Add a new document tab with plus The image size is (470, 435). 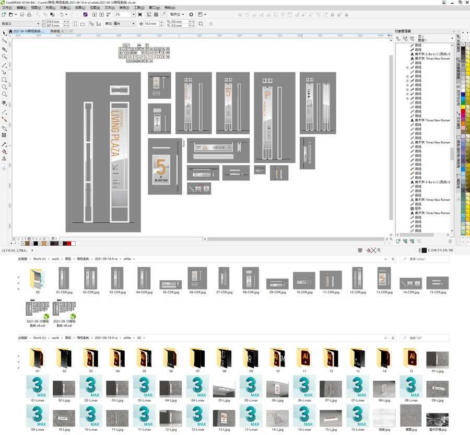pyautogui.click(x=71, y=31)
